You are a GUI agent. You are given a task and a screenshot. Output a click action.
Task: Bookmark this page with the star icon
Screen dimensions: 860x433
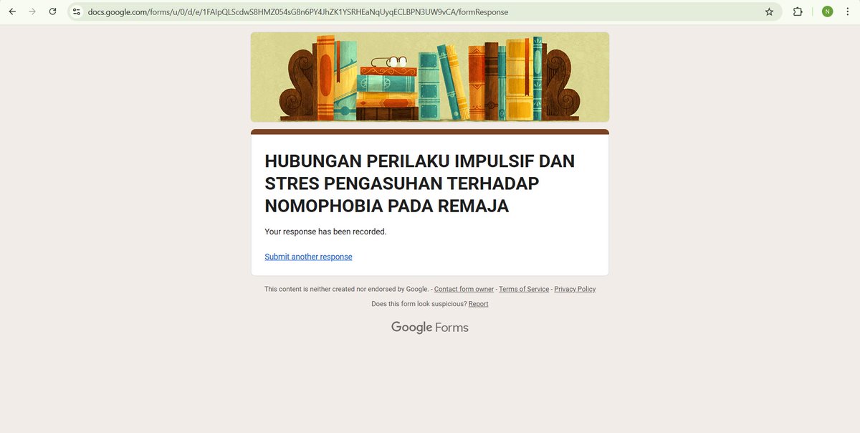coord(769,11)
